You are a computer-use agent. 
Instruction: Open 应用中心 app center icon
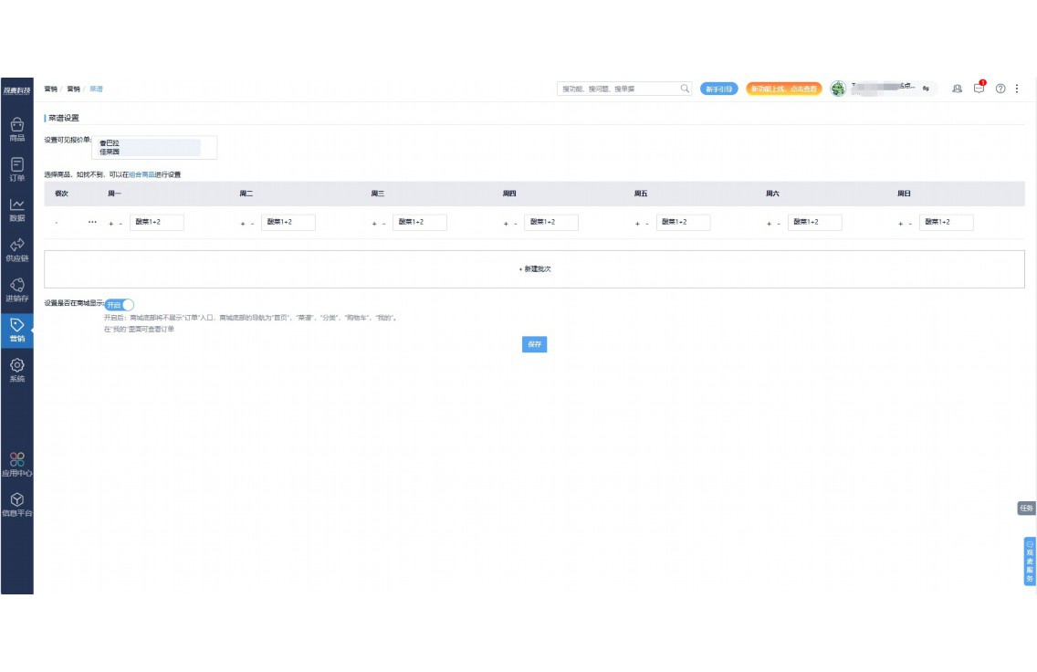coord(16,465)
